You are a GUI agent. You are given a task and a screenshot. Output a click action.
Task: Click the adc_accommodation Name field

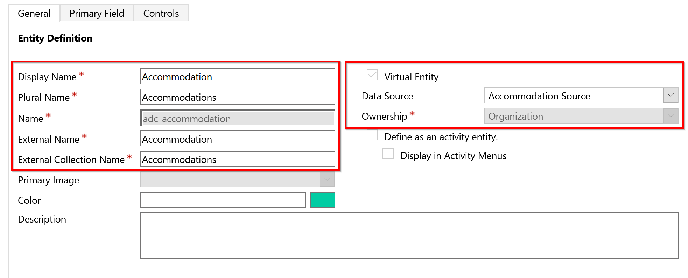coord(238,118)
